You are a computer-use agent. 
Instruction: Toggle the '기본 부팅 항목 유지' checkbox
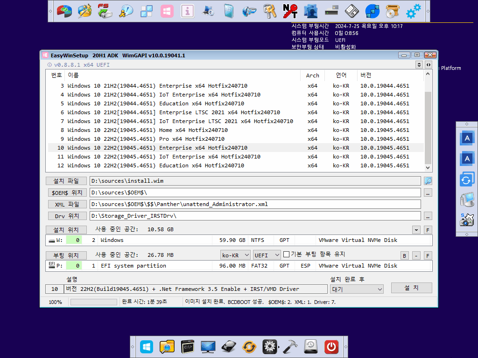[286, 254]
